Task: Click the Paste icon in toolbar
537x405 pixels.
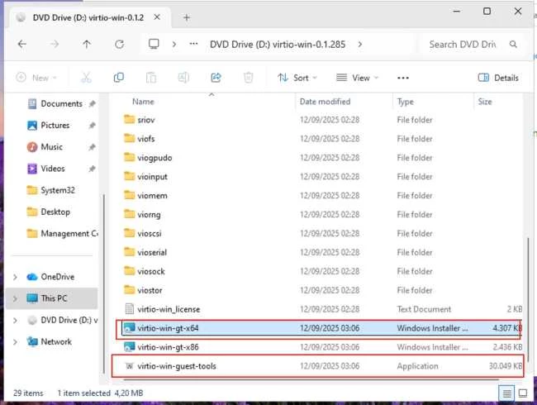Action: (x=150, y=78)
